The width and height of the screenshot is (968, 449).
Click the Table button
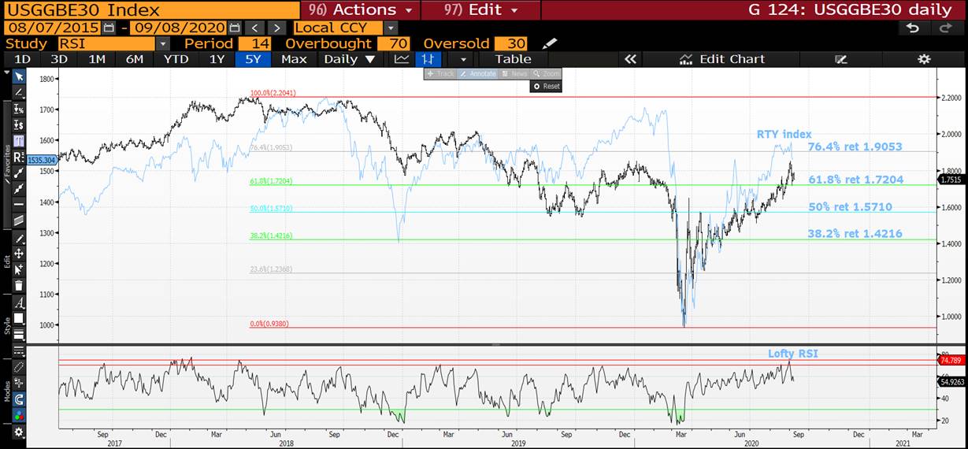(x=513, y=59)
